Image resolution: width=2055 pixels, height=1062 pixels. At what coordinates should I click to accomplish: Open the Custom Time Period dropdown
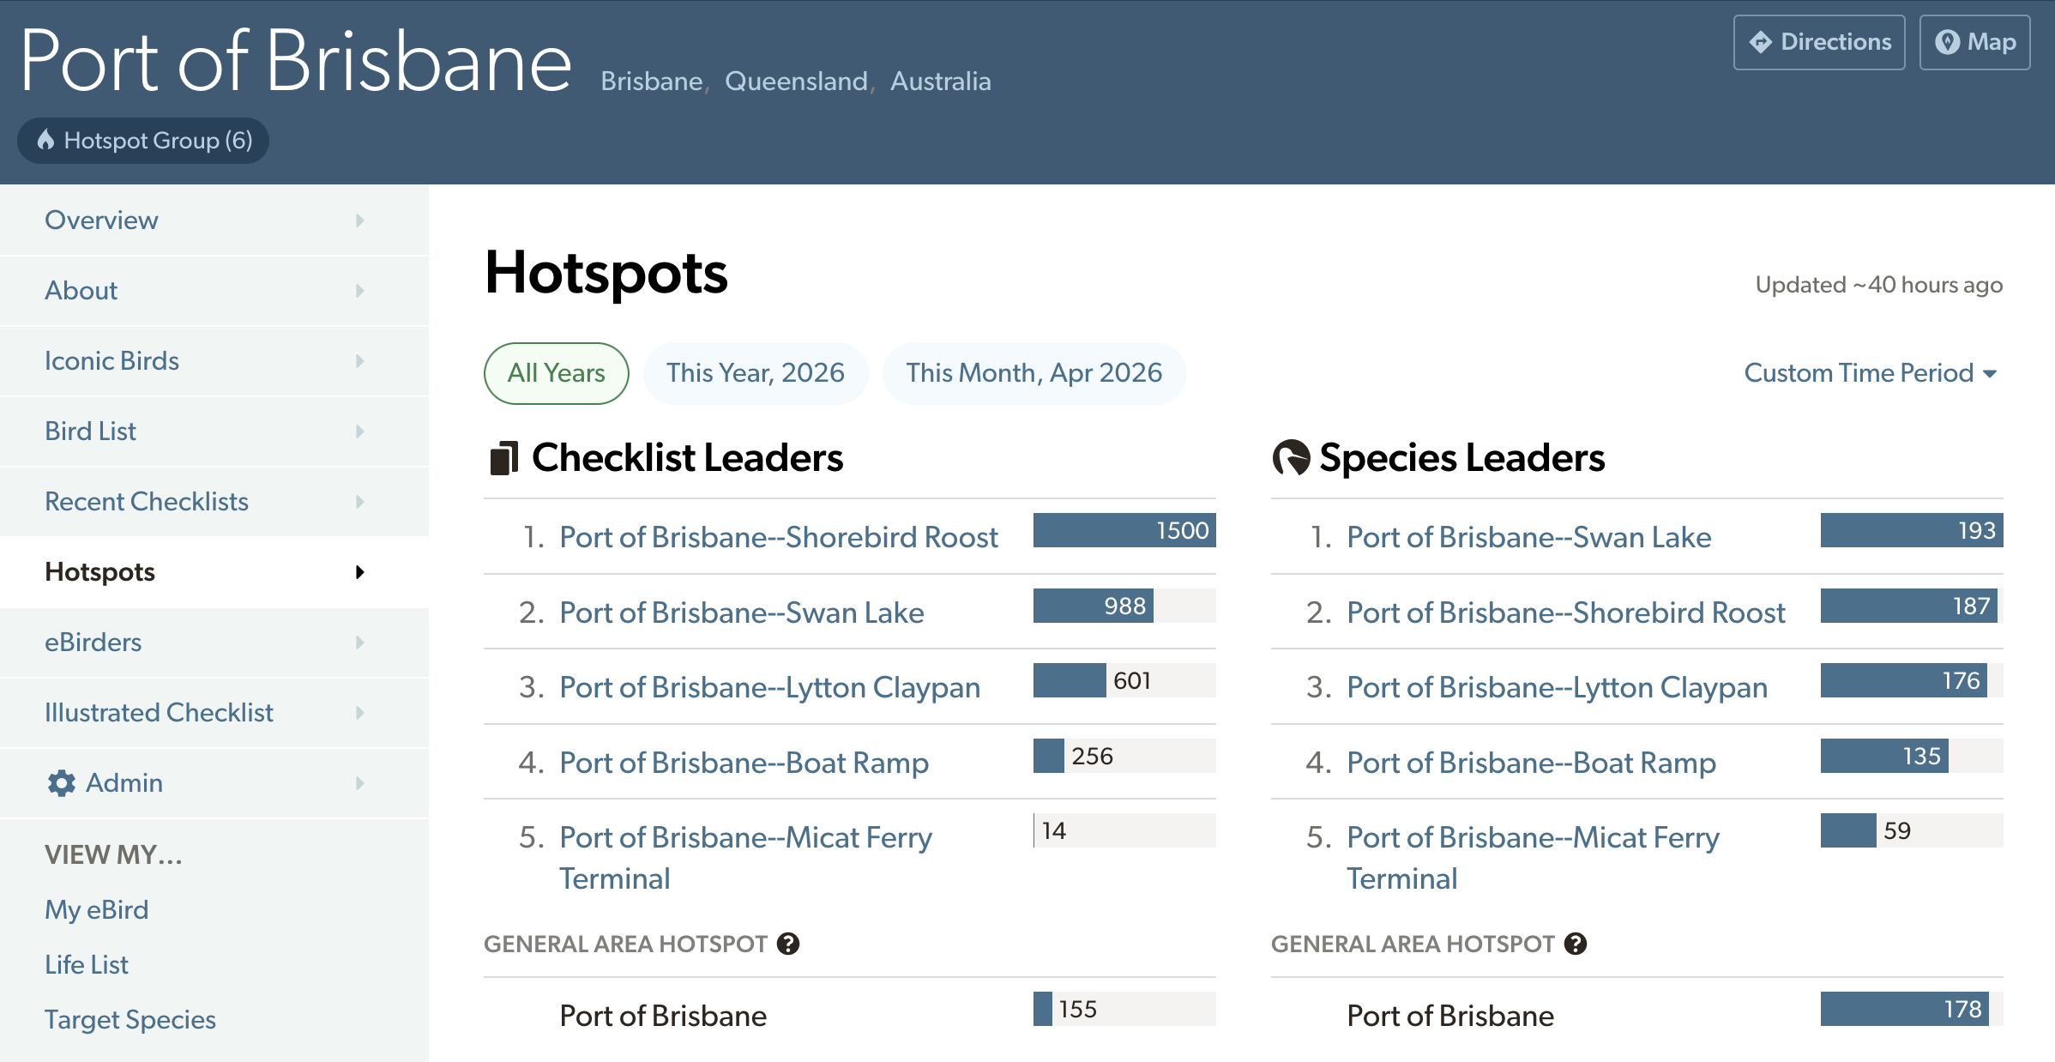(1871, 373)
